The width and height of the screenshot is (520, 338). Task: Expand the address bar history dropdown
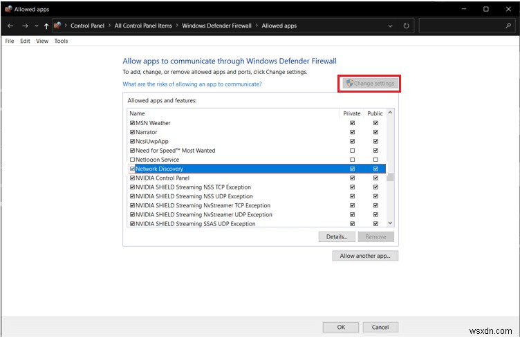pyautogui.click(x=390, y=26)
